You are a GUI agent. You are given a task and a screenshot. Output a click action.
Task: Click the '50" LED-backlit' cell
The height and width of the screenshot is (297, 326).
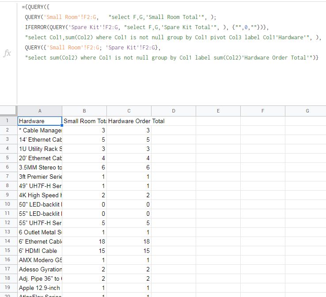click(40, 204)
